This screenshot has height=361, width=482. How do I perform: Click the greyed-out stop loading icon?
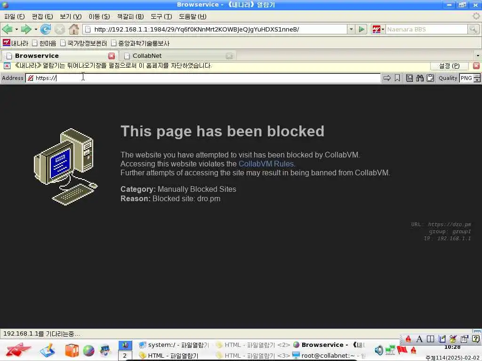60,30
